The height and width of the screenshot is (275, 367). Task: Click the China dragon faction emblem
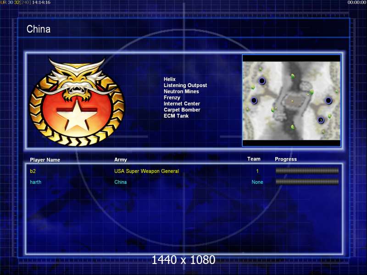pyautogui.click(x=77, y=102)
